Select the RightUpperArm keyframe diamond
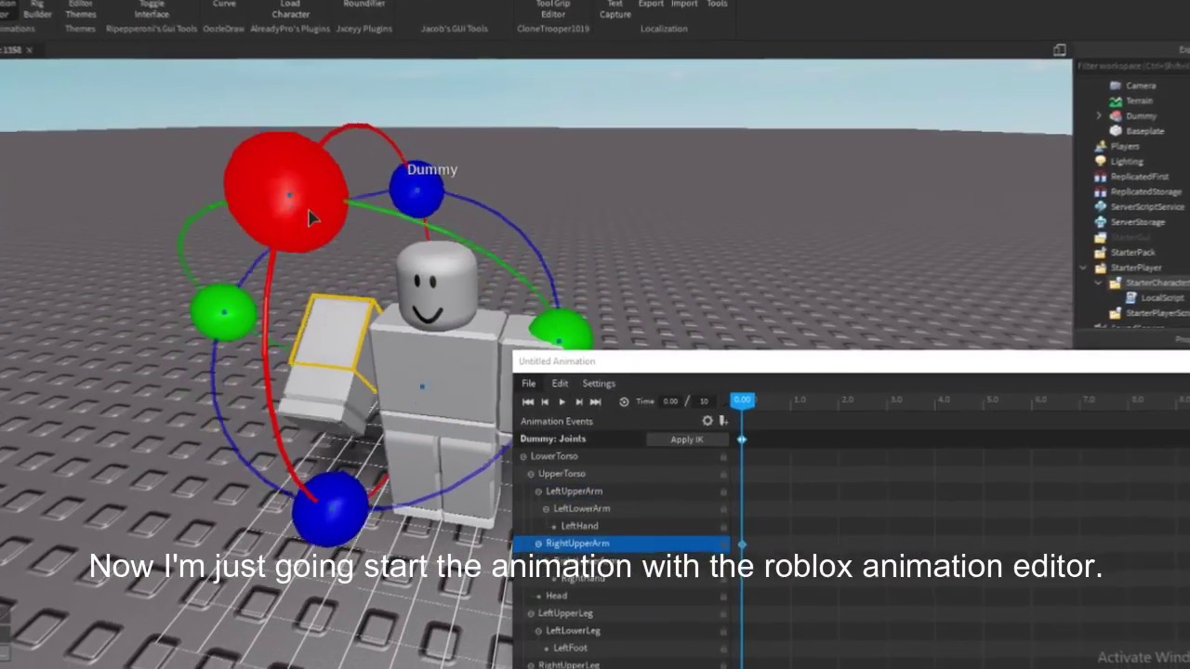The width and height of the screenshot is (1190, 669). pos(742,544)
